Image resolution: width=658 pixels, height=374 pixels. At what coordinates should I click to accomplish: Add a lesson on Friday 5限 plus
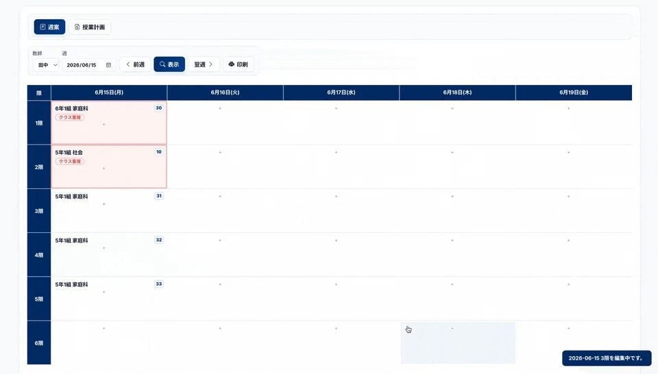(x=569, y=285)
